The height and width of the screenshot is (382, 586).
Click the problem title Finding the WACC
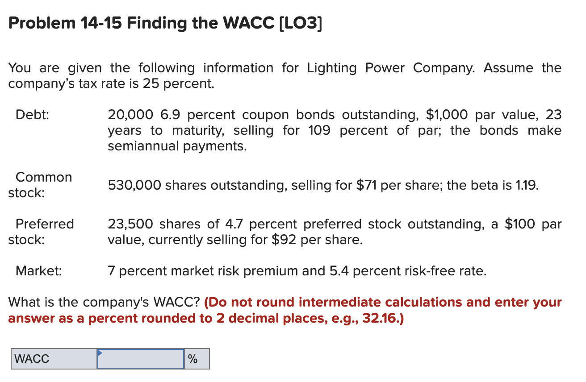pyautogui.click(x=192, y=22)
